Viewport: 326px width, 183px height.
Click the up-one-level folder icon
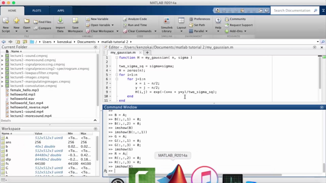tap(18, 42)
